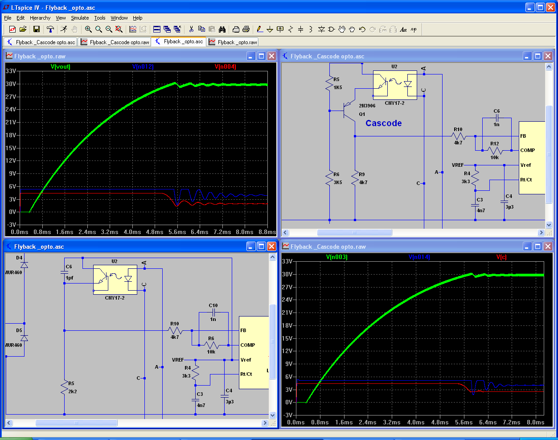Open the Component gate-symbol picker
This screenshot has width=558, height=440.
332,29
